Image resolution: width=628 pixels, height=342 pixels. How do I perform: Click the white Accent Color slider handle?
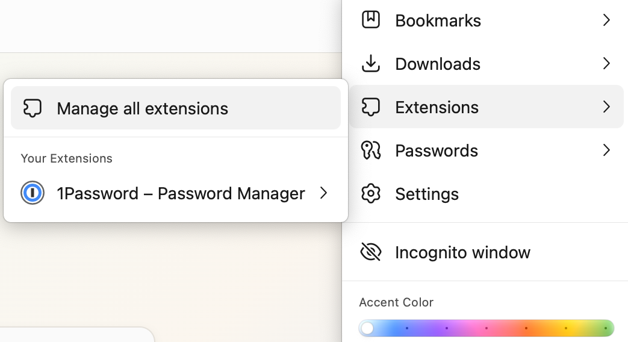point(367,328)
